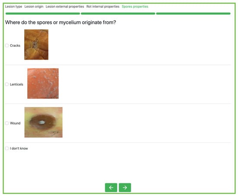Click the Cracks label text
238x196 pixels.
(15, 45)
